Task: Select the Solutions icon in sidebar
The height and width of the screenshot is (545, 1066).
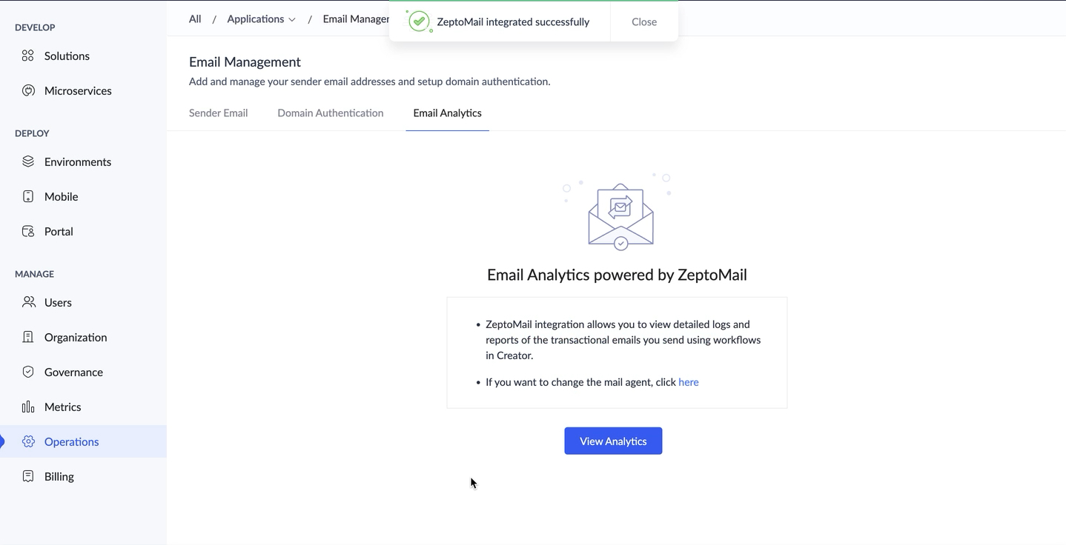Action: (x=27, y=55)
